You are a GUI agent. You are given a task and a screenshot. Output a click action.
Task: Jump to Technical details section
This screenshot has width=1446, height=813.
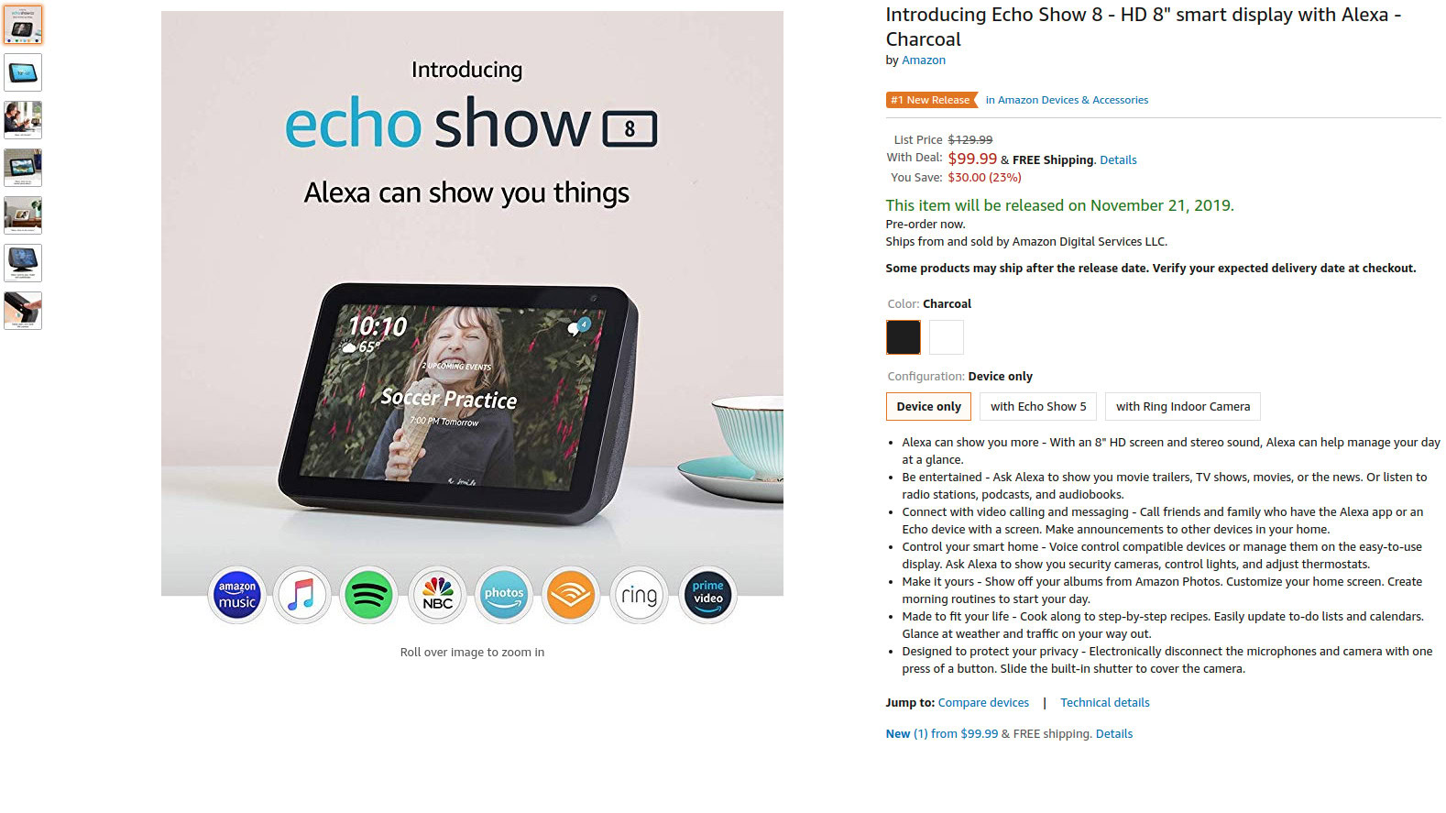(x=1105, y=703)
